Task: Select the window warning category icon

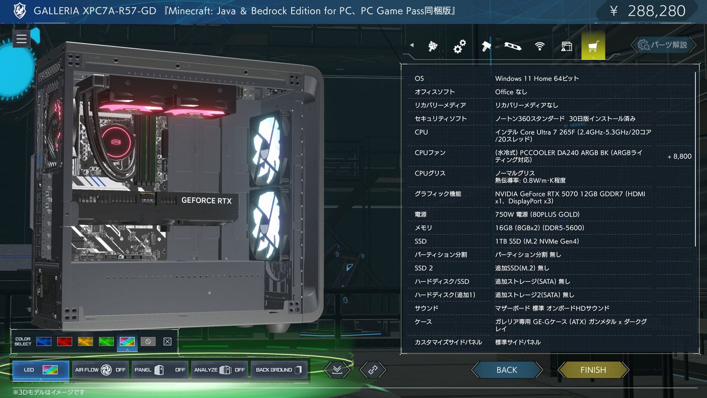Action: coord(567,46)
